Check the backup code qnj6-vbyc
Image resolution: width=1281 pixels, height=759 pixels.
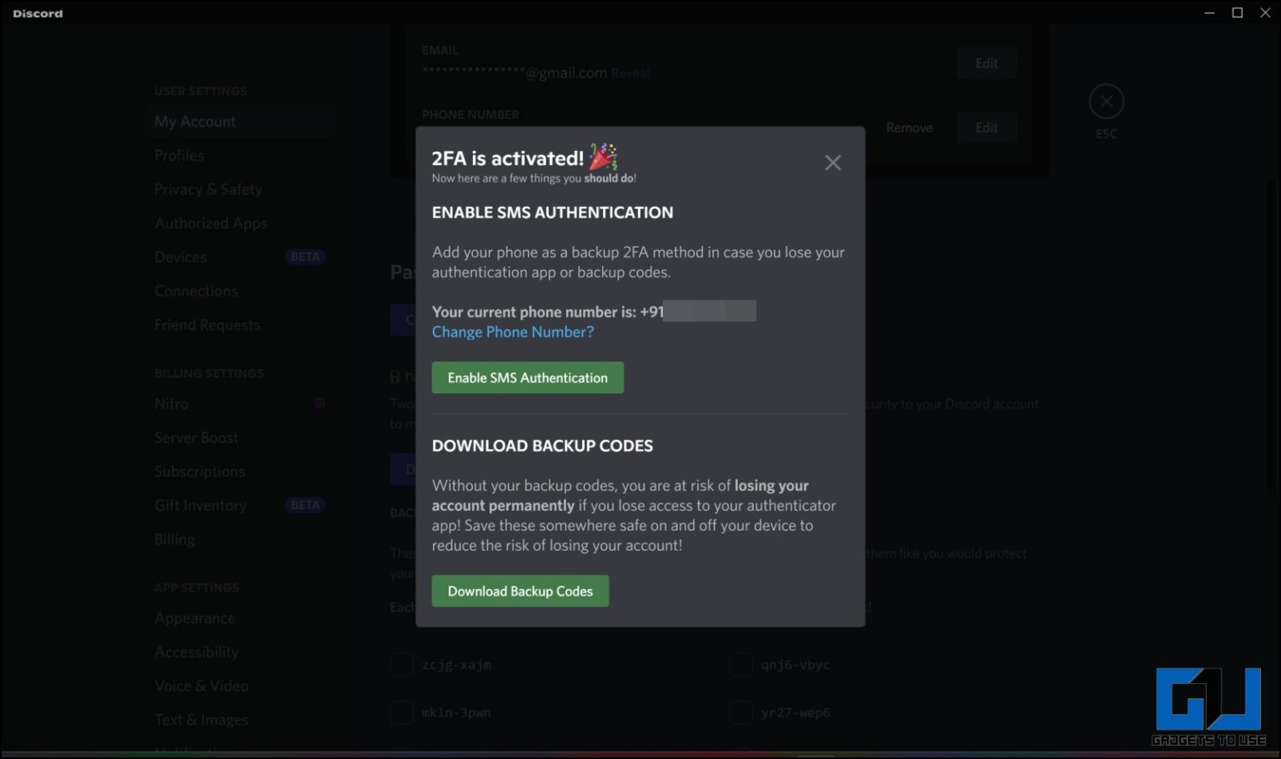741,664
